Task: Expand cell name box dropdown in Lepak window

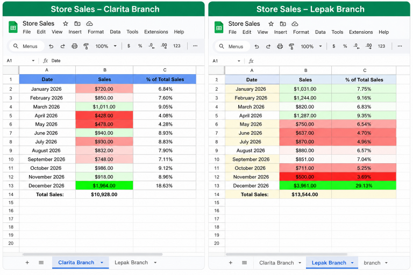Action: (239, 61)
